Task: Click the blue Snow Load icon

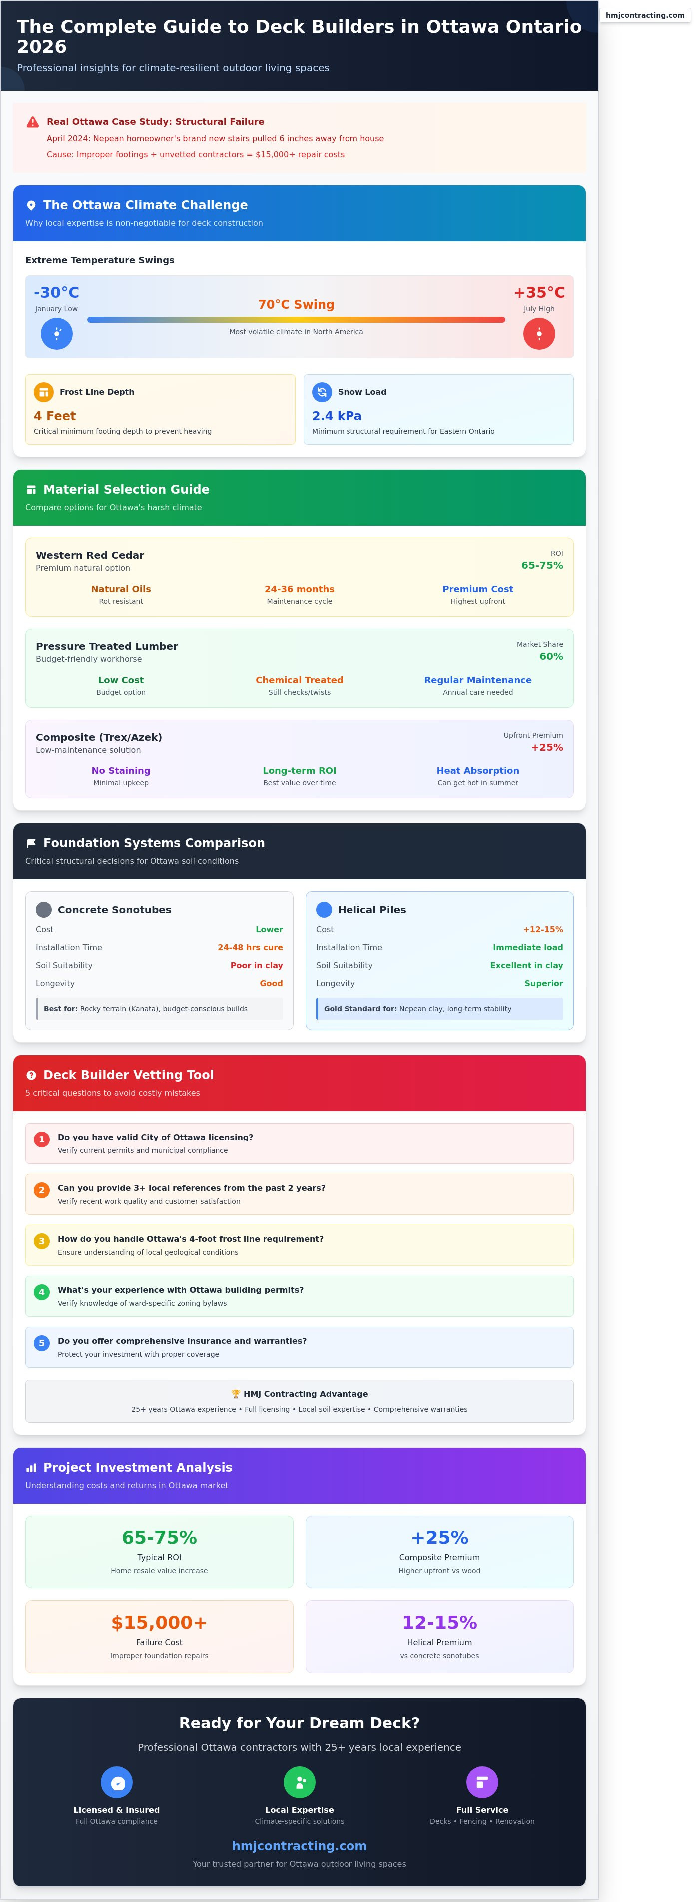Action: (322, 393)
